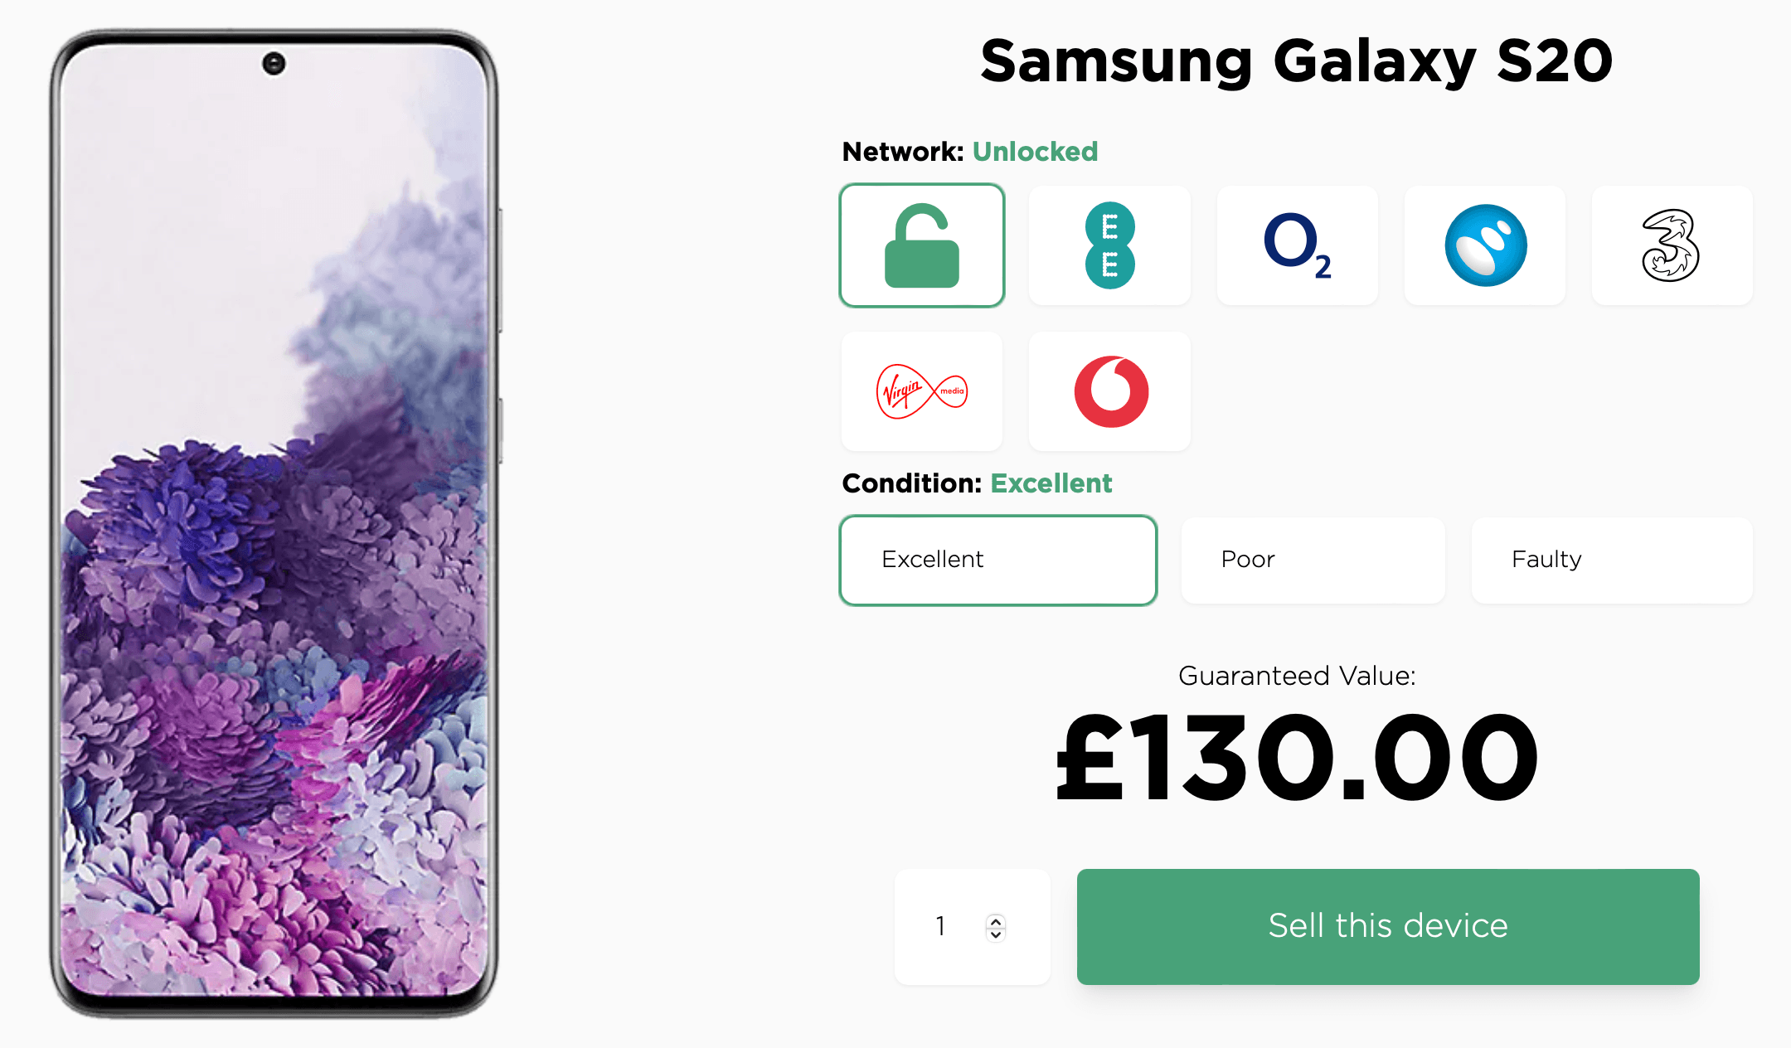The height and width of the screenshot is (1048, 1791).
Task: Choose the EE network logo
Action: [x=1109, y=245]
